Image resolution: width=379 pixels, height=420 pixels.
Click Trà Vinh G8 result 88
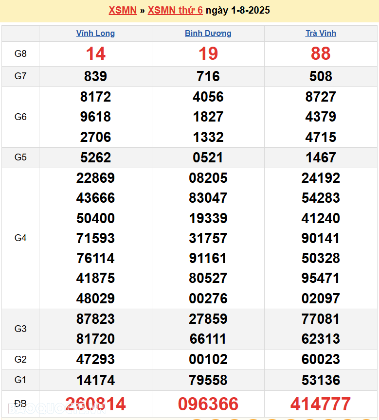[x=321, y=54]
